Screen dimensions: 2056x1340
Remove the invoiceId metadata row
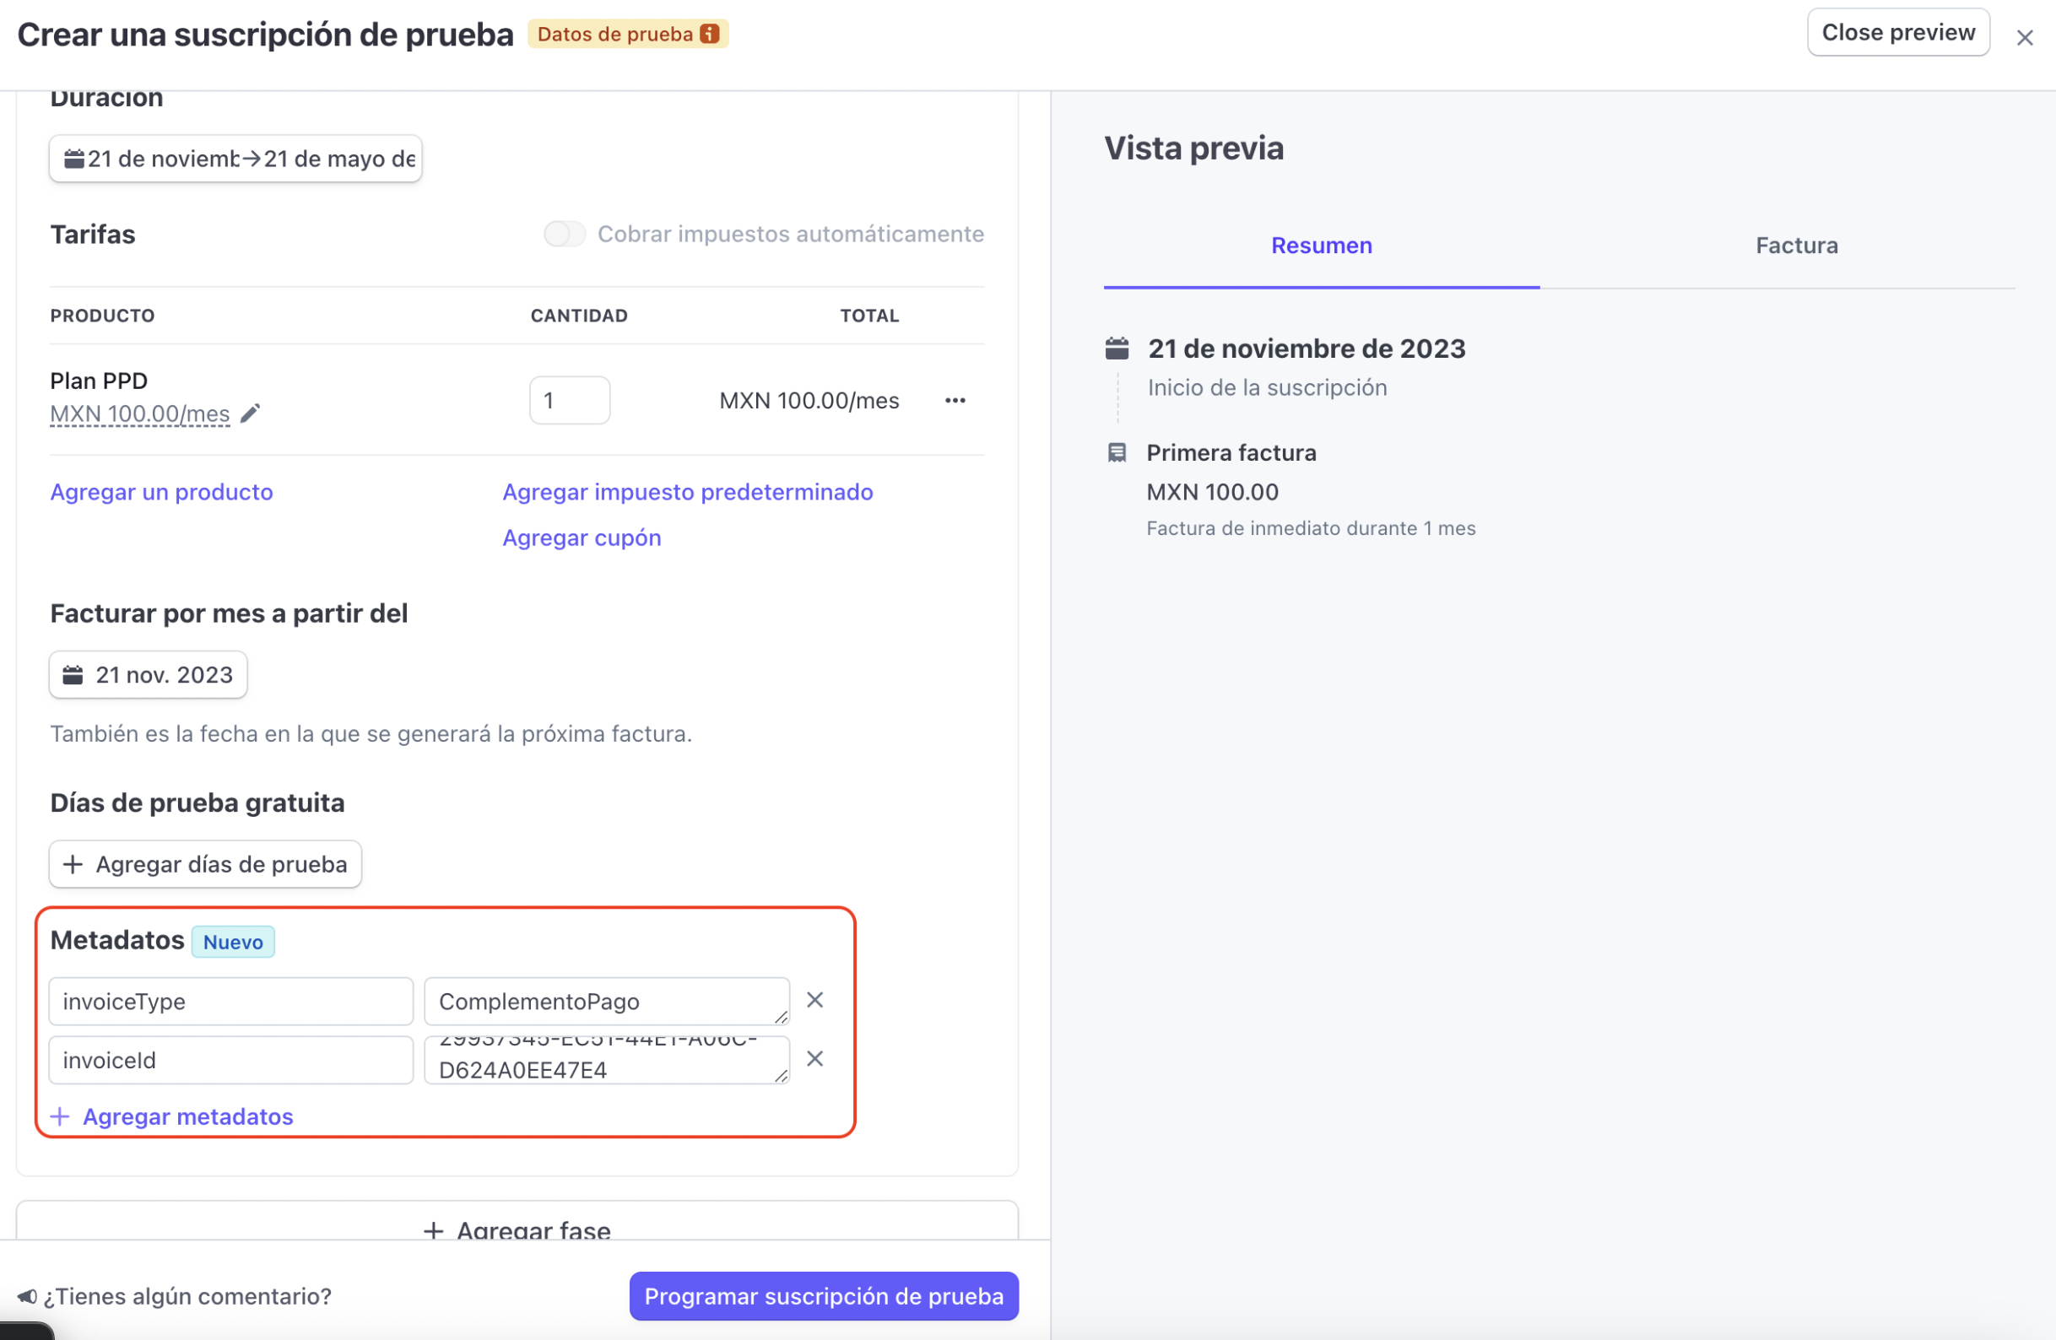tap(814, 1058)
